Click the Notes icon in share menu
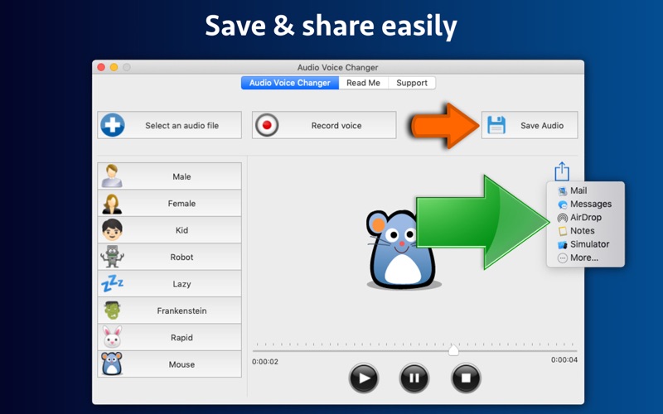The width and height of the screenshot is (663, 414). [563, 231]
